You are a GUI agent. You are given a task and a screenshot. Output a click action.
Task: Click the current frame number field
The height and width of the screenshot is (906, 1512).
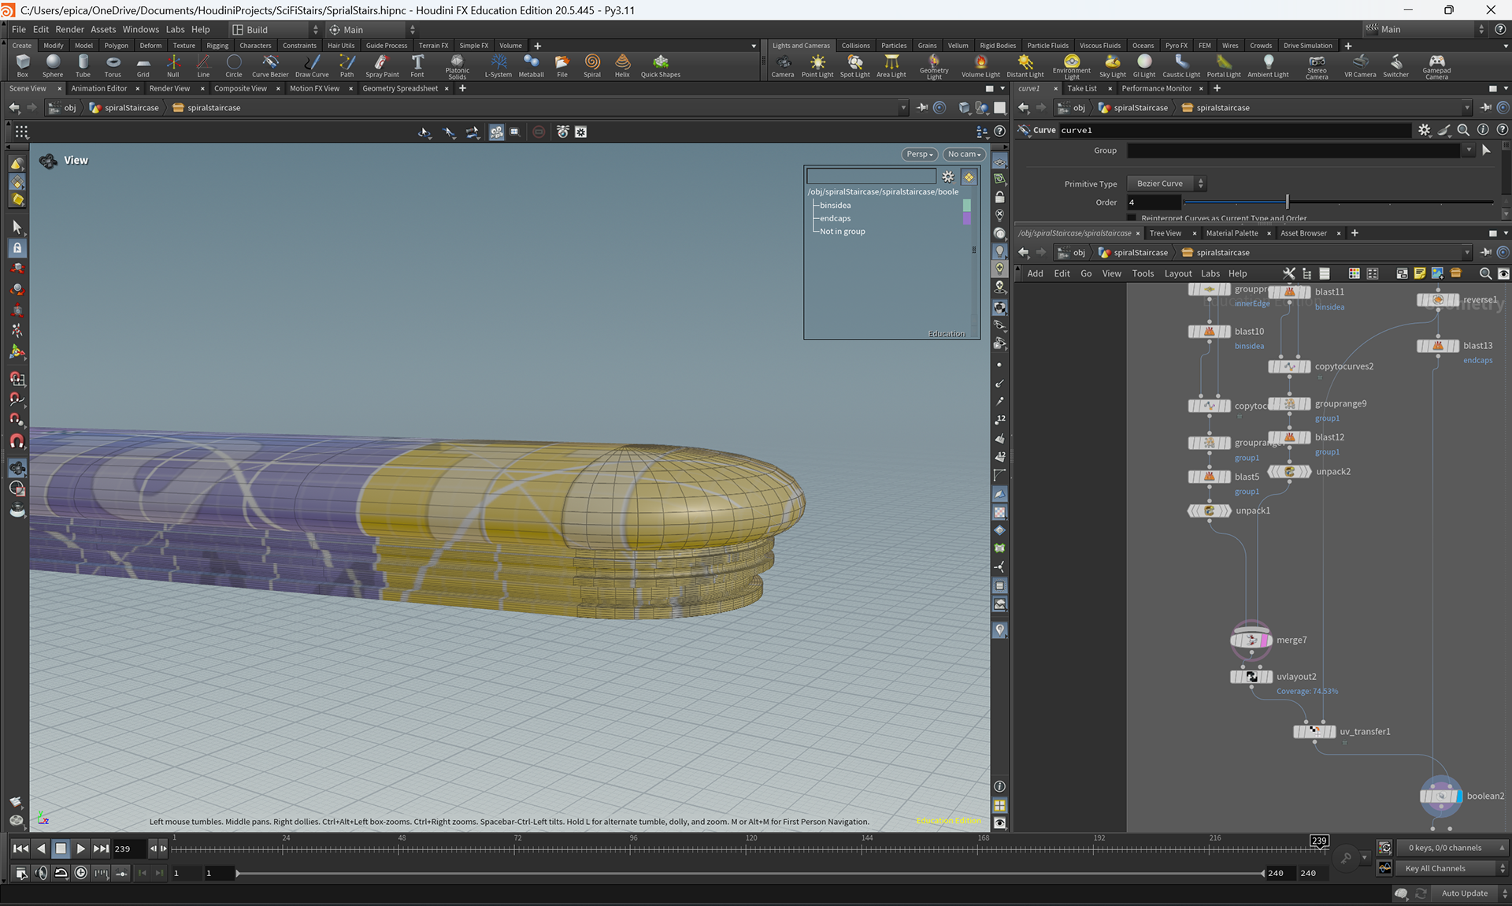[130, 848]
